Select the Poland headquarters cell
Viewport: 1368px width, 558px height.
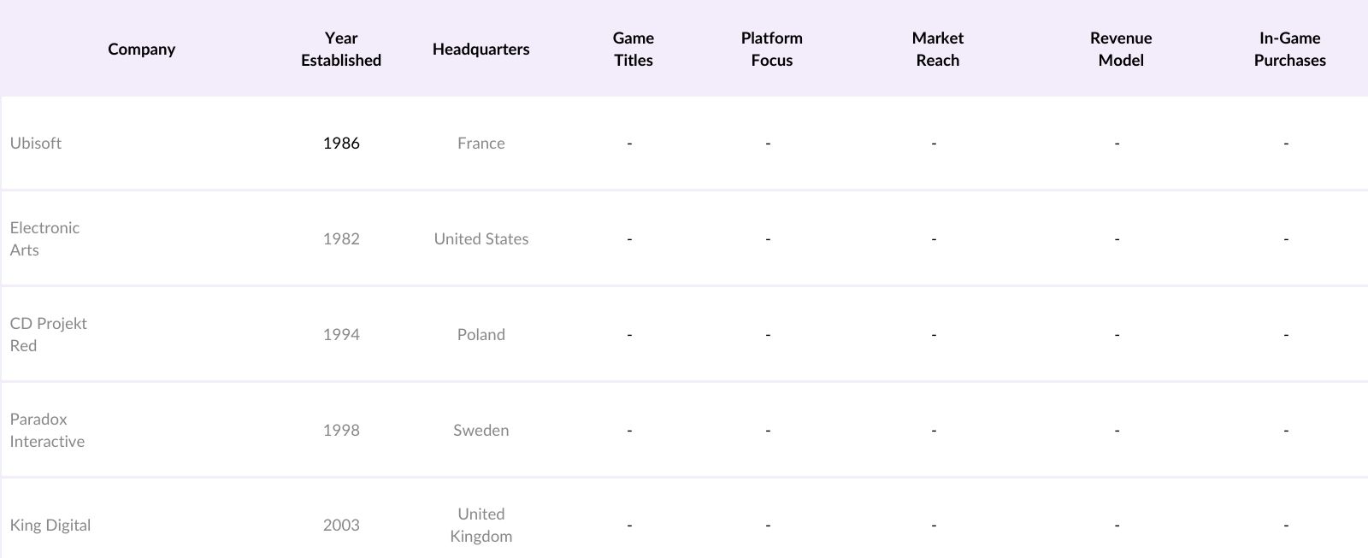pos(481,334)
